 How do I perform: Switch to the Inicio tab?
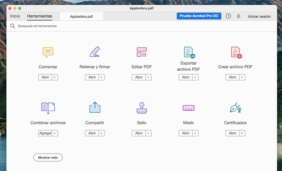15,16
